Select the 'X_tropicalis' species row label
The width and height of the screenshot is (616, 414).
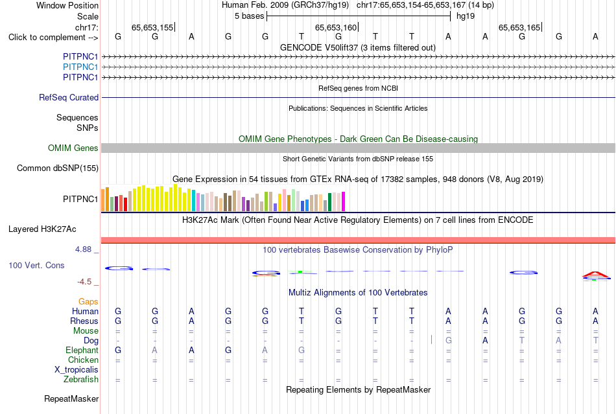coord(77,370)
